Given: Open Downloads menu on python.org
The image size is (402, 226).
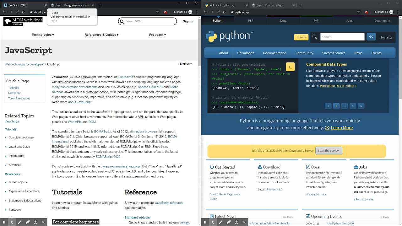Looking at the screenshot, I should click(246, 53).
